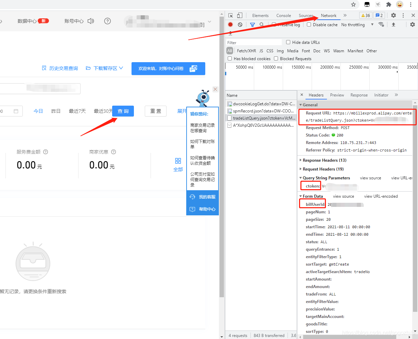Open 历史交易查询 link

59,68
